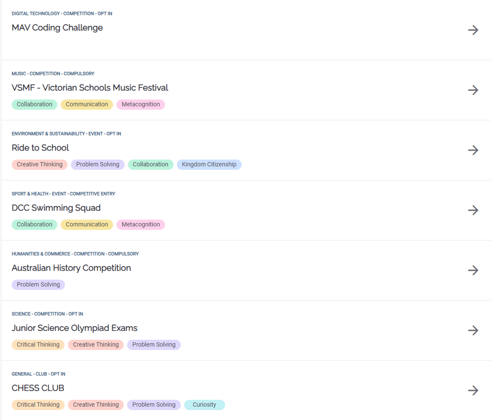This screenshot has height=420, width=491.
Task: Select Critical Thinking tag under Junior Science Olympiad
Action: pos(38,345)
